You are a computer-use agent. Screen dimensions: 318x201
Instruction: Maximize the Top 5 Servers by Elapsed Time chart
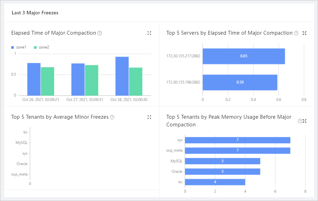click(305, 33)
